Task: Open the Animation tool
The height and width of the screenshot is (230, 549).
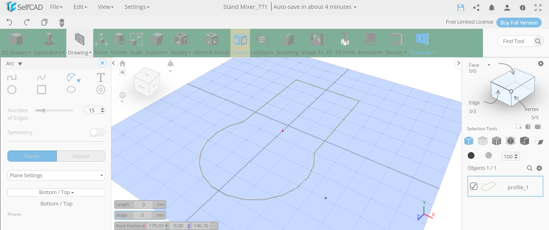Action: 370,43
